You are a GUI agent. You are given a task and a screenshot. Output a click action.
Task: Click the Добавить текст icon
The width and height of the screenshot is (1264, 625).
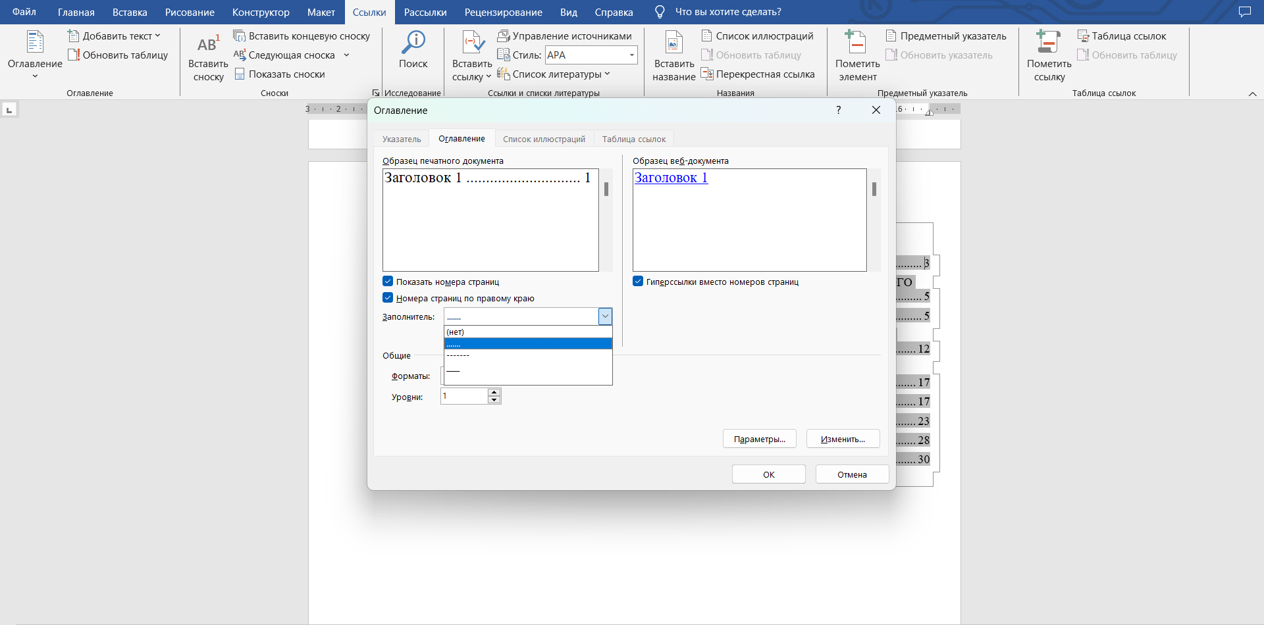pos(74,36)
